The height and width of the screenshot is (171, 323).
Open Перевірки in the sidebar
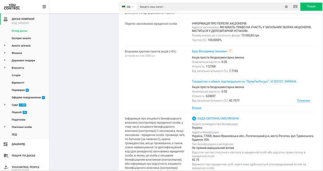[18, 90]
